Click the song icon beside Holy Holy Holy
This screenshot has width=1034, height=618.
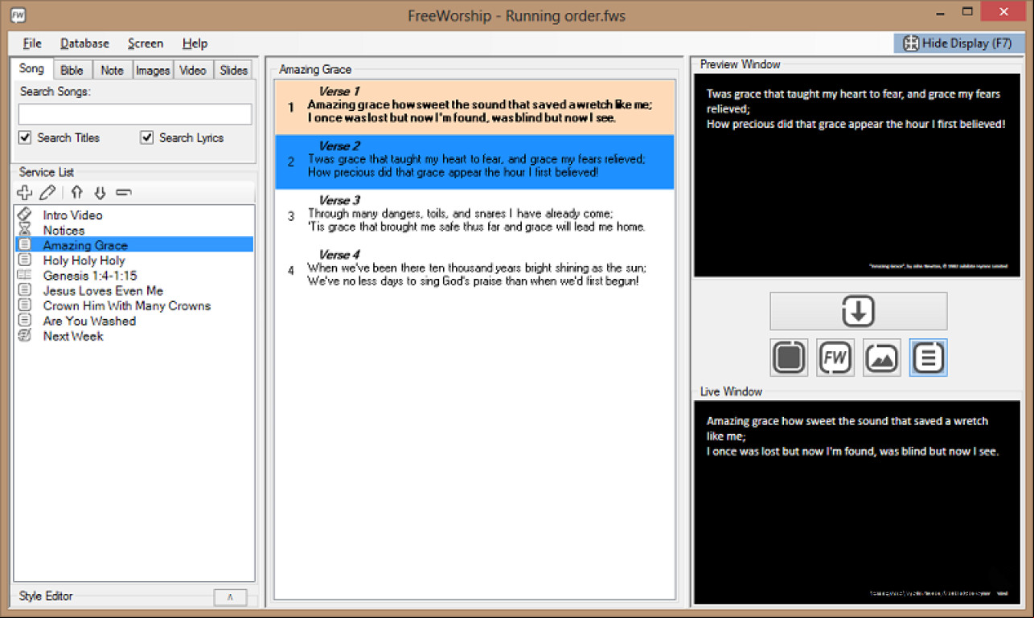[25, 260]
